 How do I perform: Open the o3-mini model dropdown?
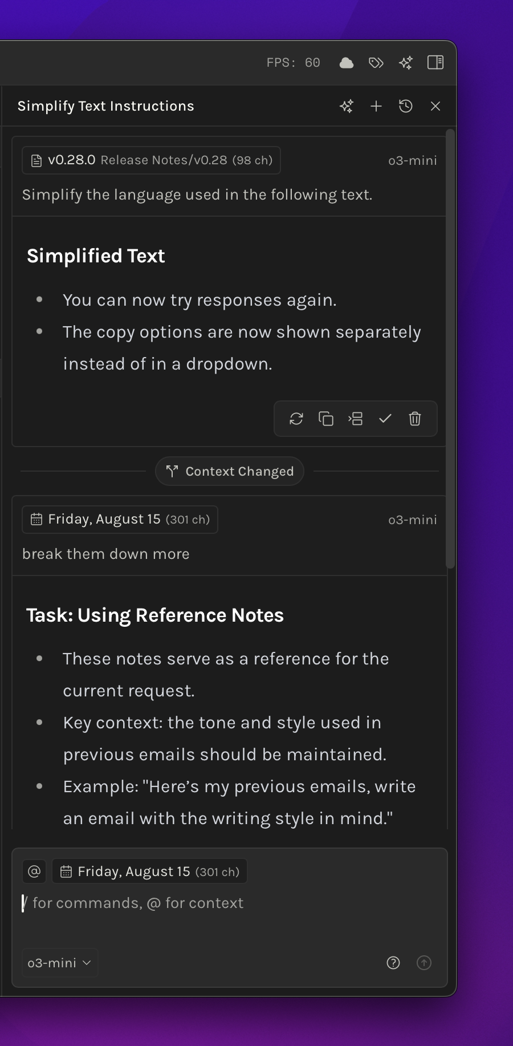click(60, 963)
